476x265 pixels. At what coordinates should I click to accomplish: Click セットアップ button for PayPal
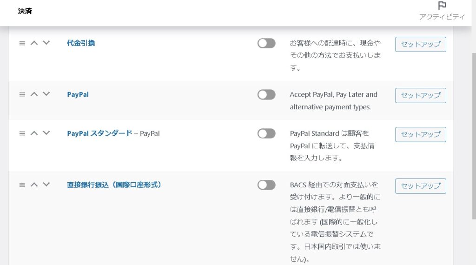421,95
